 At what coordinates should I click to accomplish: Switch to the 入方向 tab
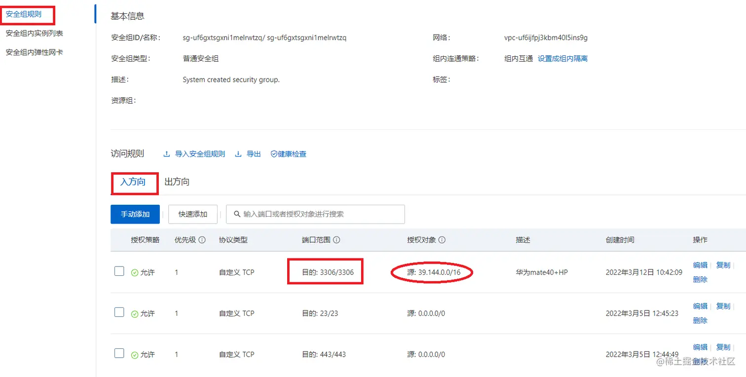point(133,182)
